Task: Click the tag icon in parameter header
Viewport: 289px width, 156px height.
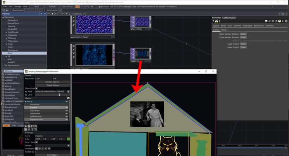Action: point(276,21)
